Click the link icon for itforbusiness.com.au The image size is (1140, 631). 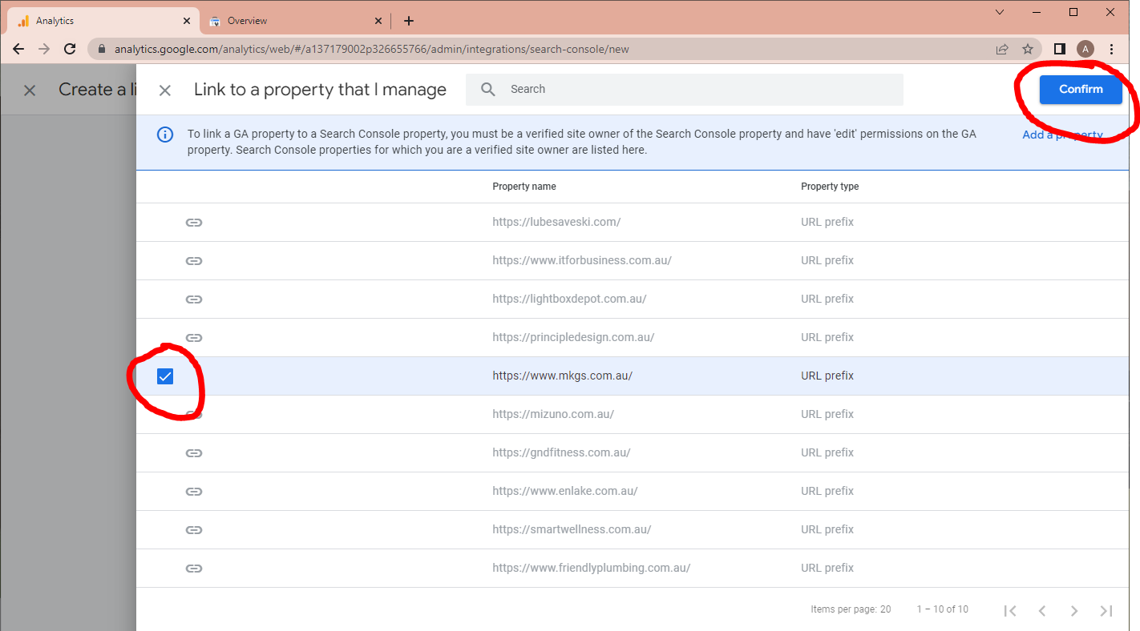(x=194, y=261)
